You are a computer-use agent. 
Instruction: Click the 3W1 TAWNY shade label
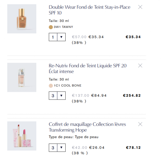coord(63,27)
